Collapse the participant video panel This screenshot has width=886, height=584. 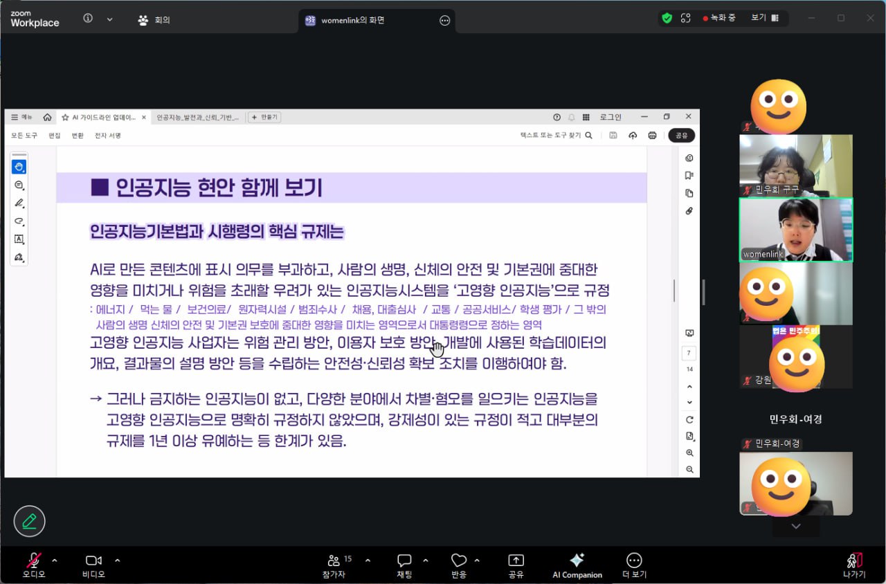click(x=795, y=526)
